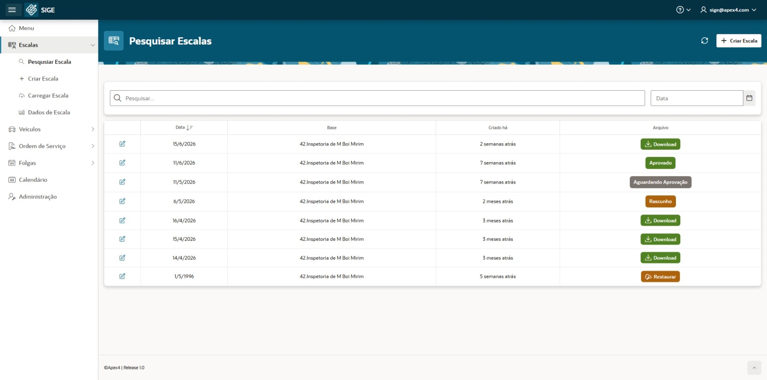Open the sige@apex4.com user dropdown
Viewport: 767px width, 380px height.
tap(728, 10)
